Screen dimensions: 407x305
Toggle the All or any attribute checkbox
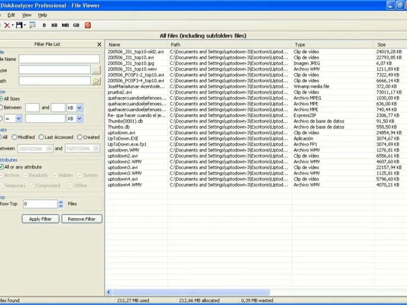pyautogui.click(x=2, y=167)
